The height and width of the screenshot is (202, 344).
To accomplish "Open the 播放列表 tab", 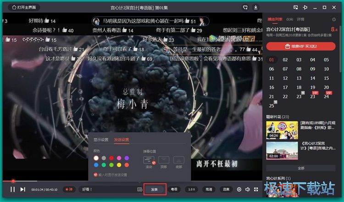I will 275,19.
